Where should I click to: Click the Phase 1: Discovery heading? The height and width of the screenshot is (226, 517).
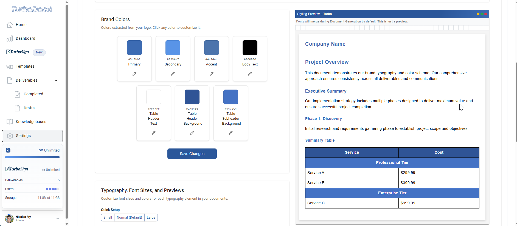tap(324, 119)
